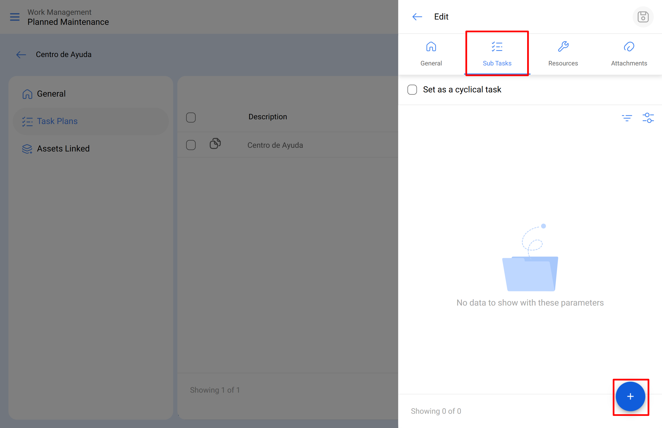Open the General tab in Edit panel
This screenshot has width=662, height=428.
tap(431, 54)
